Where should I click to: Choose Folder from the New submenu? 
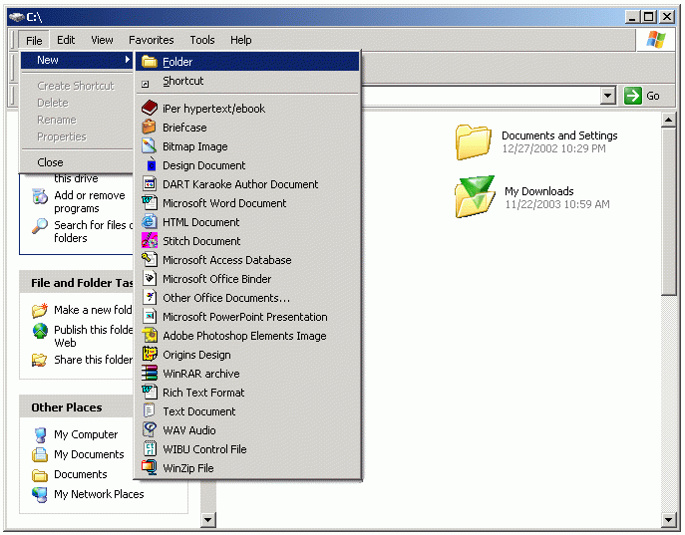177,62
